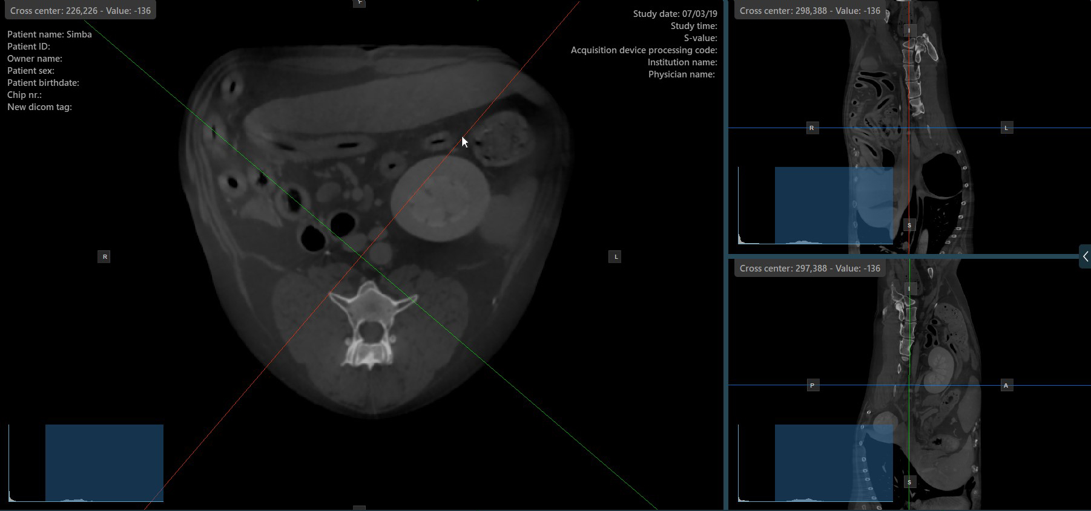Click the I marker in the coronal view
Viewport: 1091px width, 511px height.
(x=908, y=30)
